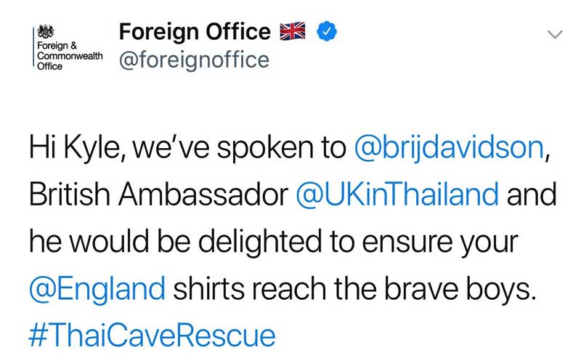Click the 'Hi Kyle, we've spoken to' text
Viewport: 581px width, 363px height.
point(187,148)
